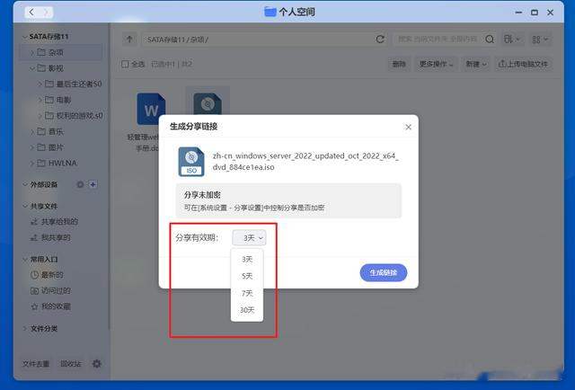Open 最新的 recent files
Screen dimensions: 575x390
pyautogui.click(x=47, y=275)
